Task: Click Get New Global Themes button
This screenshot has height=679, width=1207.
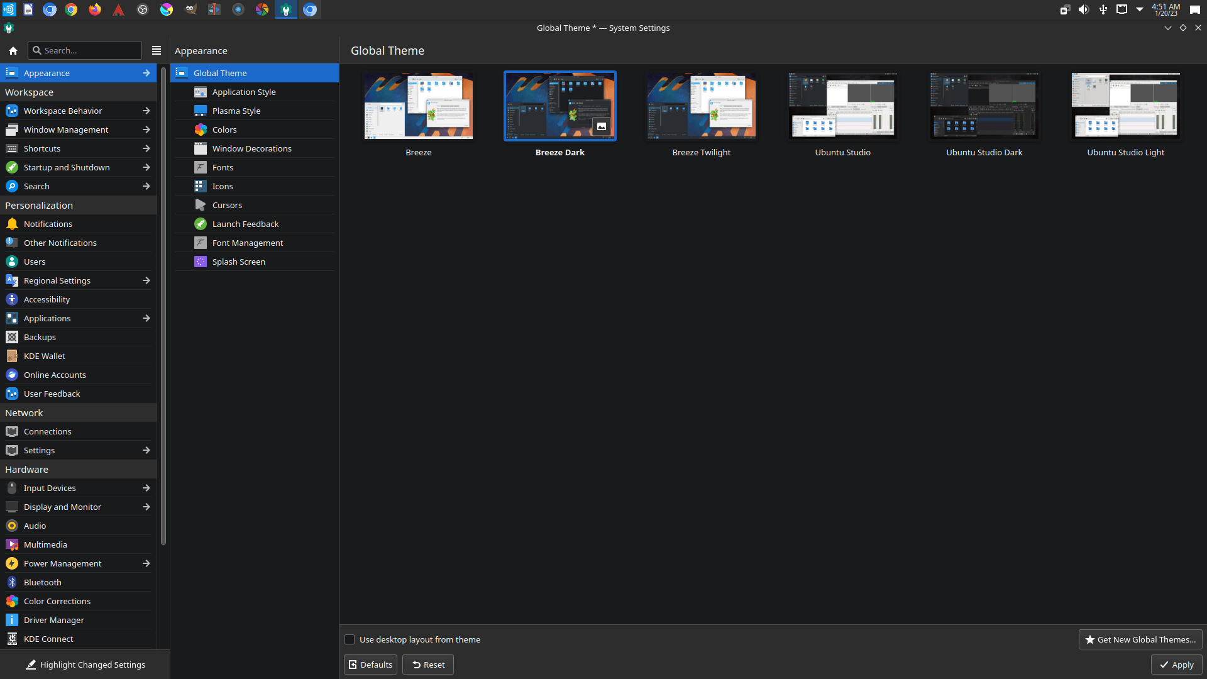Action: (x=1140, y=639)
